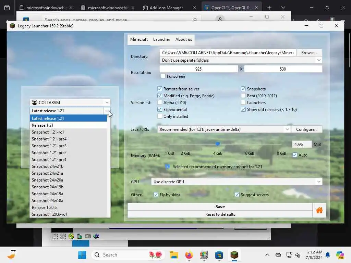
Task: Toggle Suggest servers checkbox
Action: tap(237, 195)
